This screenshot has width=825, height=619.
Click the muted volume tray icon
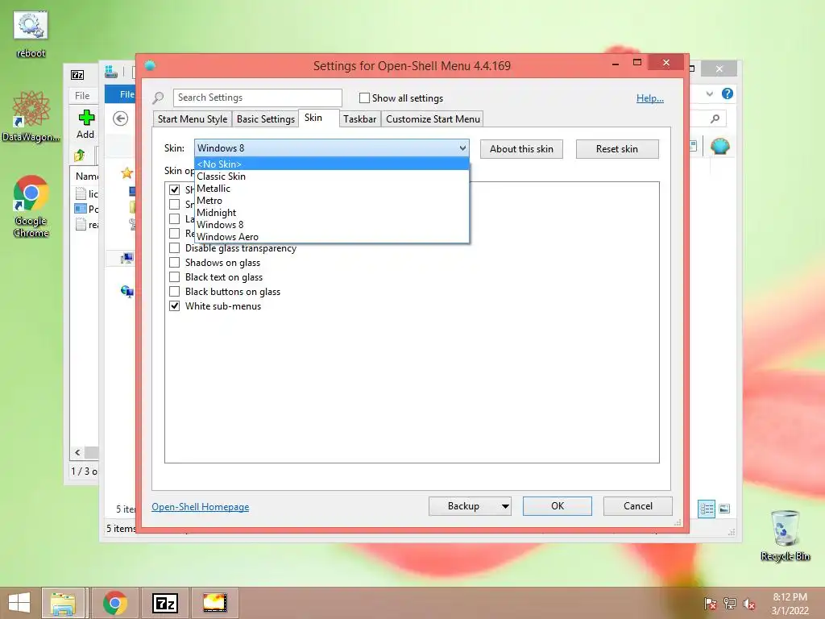749,603
